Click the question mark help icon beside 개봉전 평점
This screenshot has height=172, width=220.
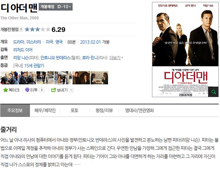21,30
